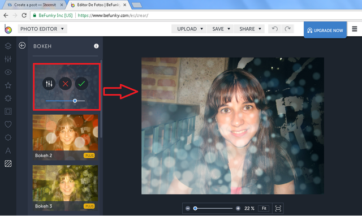Go forward in browser history
The height and width of the screenshot is (216, 362).
pos(15,15)
